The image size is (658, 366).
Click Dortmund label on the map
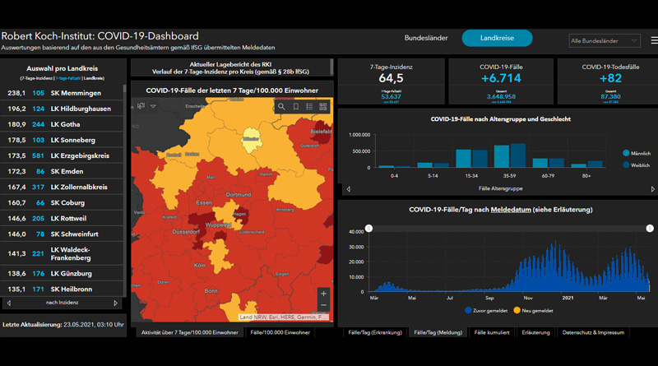pyautogui.click(x=239, y=195)
